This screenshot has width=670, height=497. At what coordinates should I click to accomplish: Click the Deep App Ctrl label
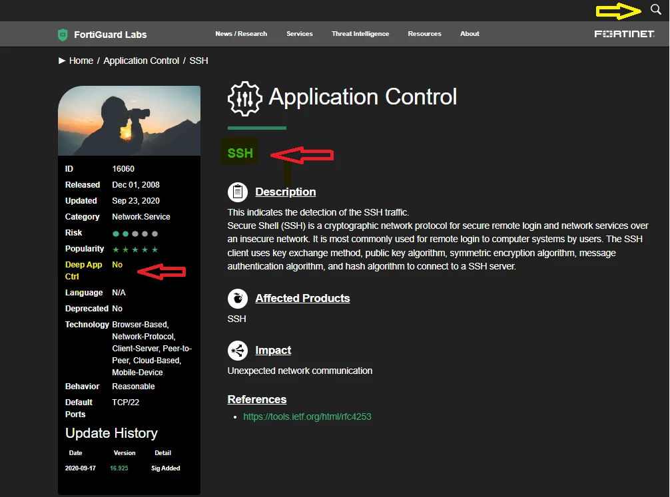(x=83, y=271)
